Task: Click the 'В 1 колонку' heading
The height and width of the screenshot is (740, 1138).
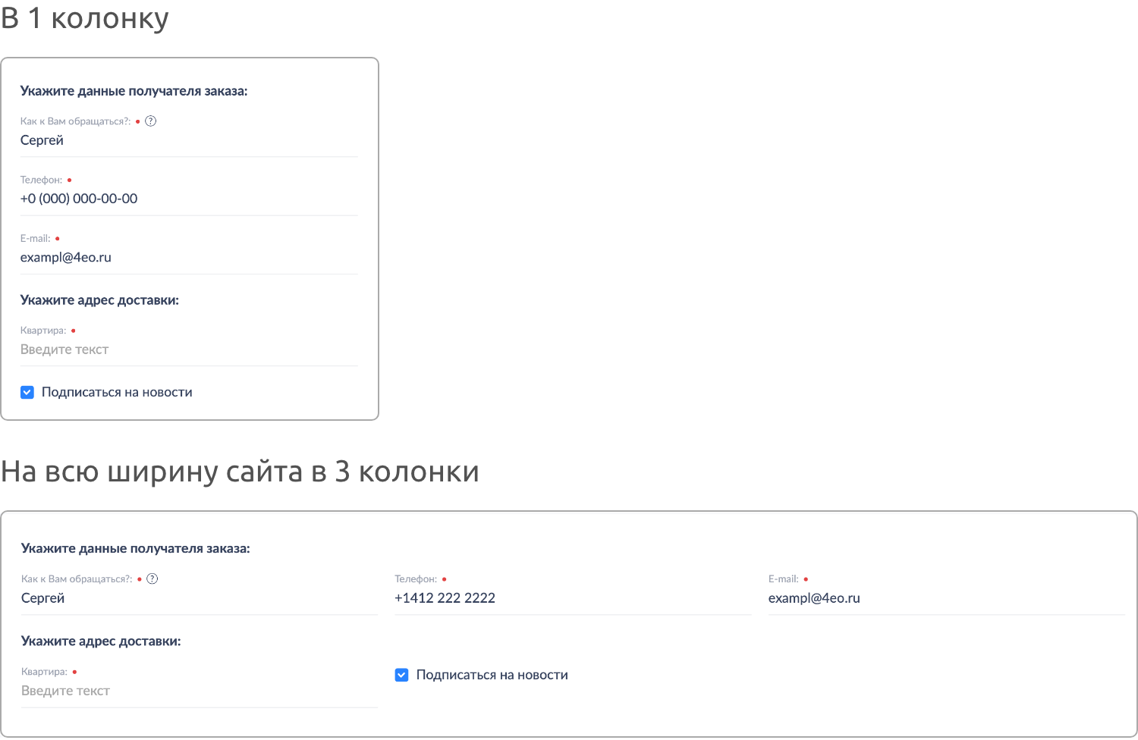Action: point(85,18)
